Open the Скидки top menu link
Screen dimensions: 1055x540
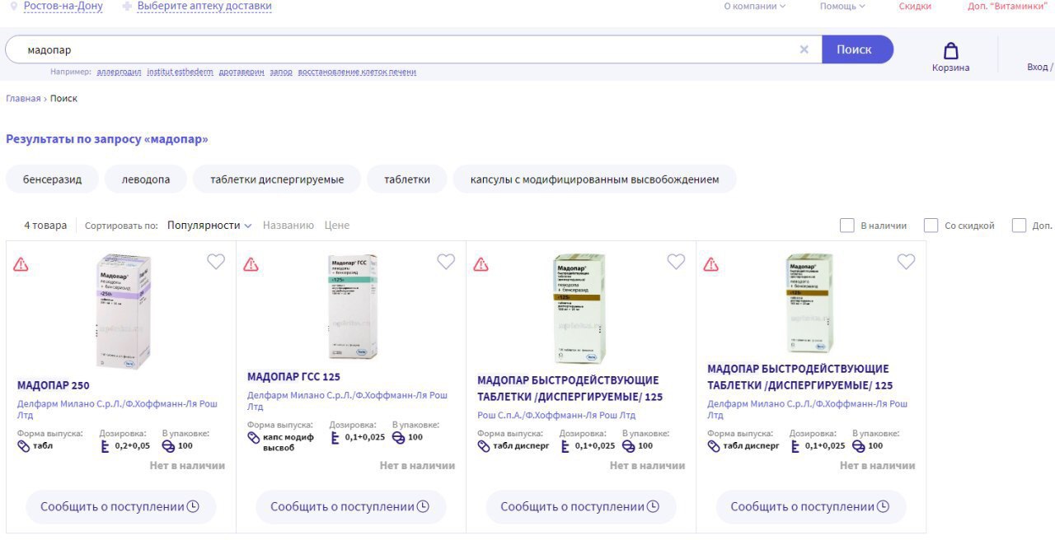[915, 6]
